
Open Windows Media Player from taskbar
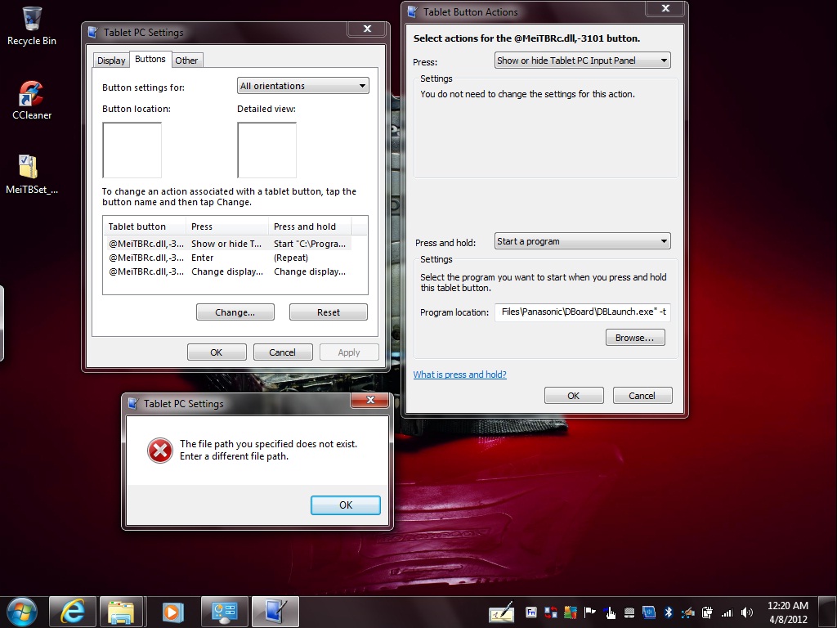tap(172, 612)
